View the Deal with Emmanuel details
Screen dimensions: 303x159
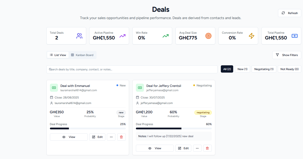click(69, 137)
